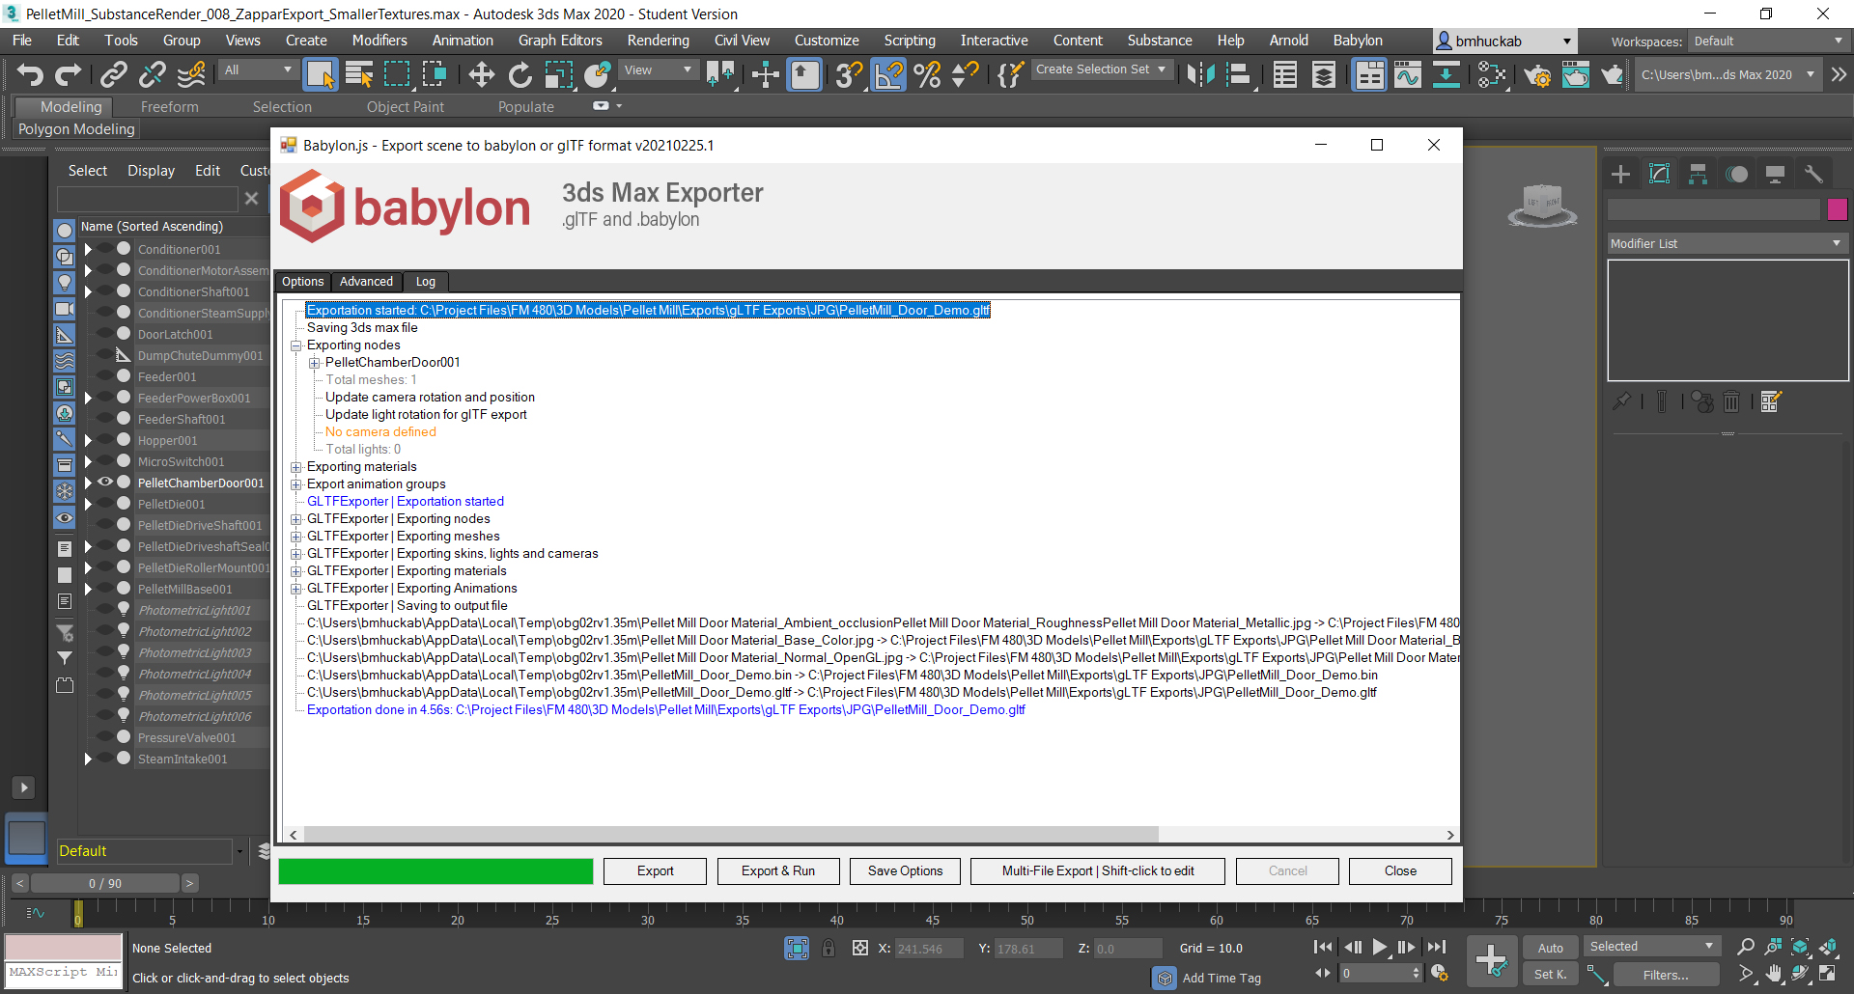This screenshot has height=994, width=1854.
Task: Undo the last action in toolbar
Action: (30, 74)
